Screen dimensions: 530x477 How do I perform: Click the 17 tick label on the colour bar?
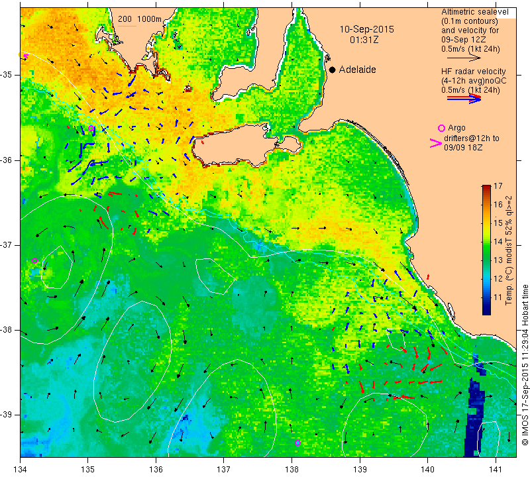(x=498, y=185)
